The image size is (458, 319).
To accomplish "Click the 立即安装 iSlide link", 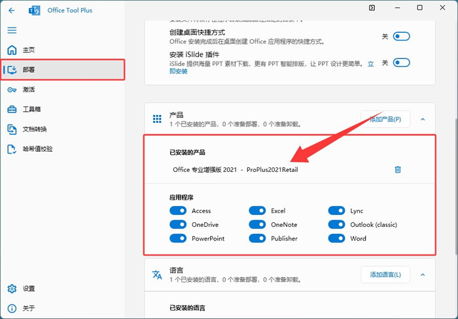I will [178, 71].
